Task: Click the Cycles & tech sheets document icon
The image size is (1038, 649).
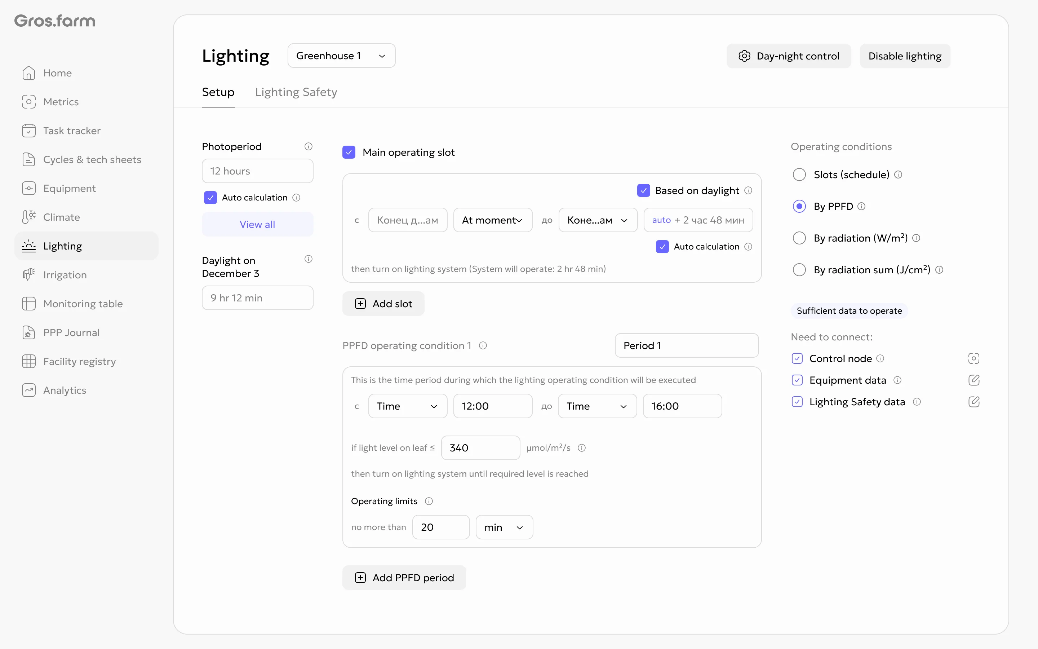Action: pos(29,159)
